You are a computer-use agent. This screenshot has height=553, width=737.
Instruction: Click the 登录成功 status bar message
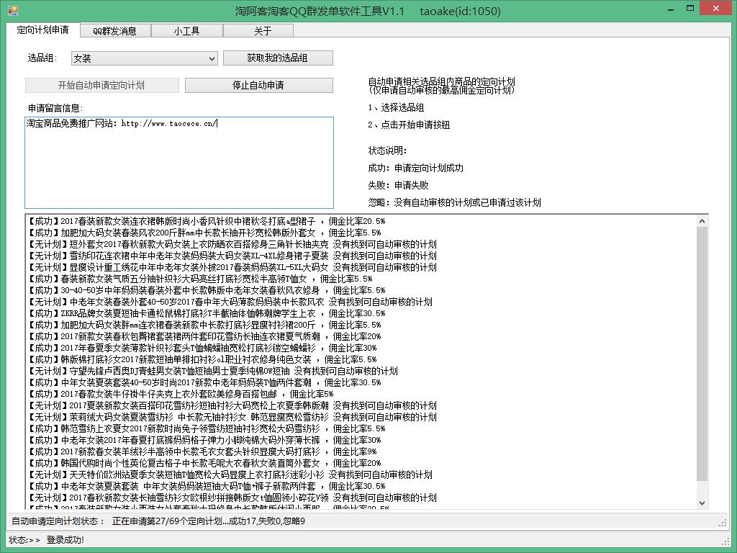(65, 540)
